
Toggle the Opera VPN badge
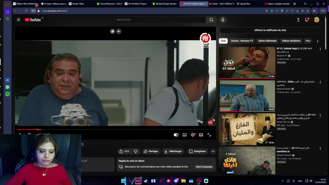point(33,11)
